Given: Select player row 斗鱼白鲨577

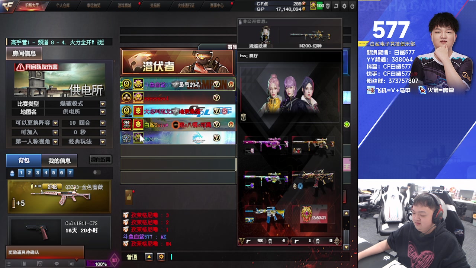Looking at the screenshot, I should click(178, 84).
